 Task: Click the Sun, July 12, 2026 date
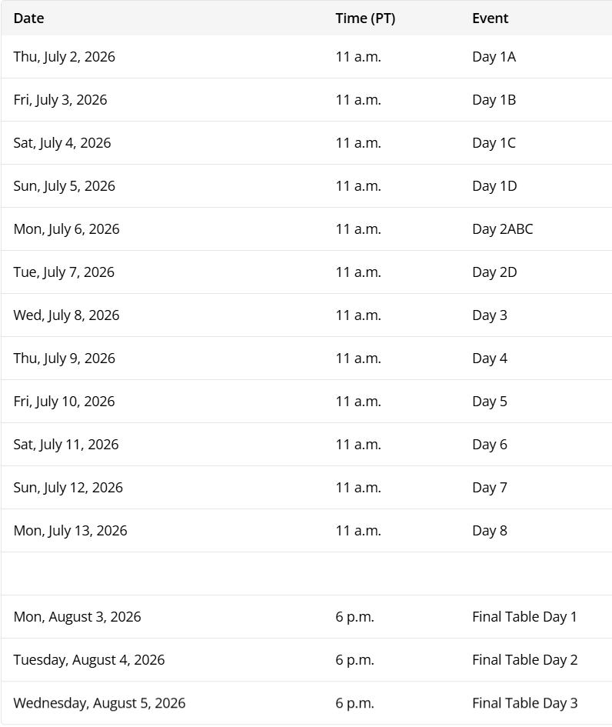click(68, 488)
